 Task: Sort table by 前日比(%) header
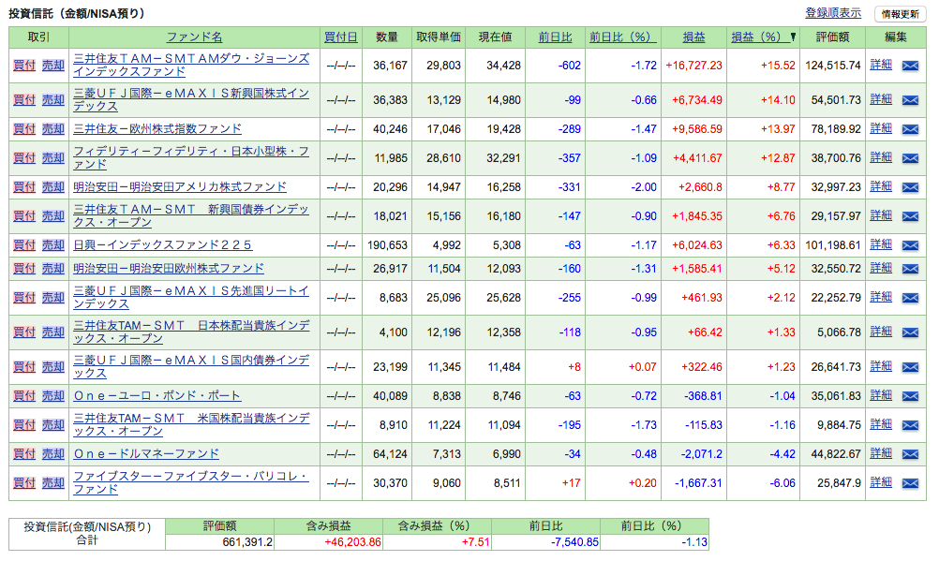[x=623, y=37]
